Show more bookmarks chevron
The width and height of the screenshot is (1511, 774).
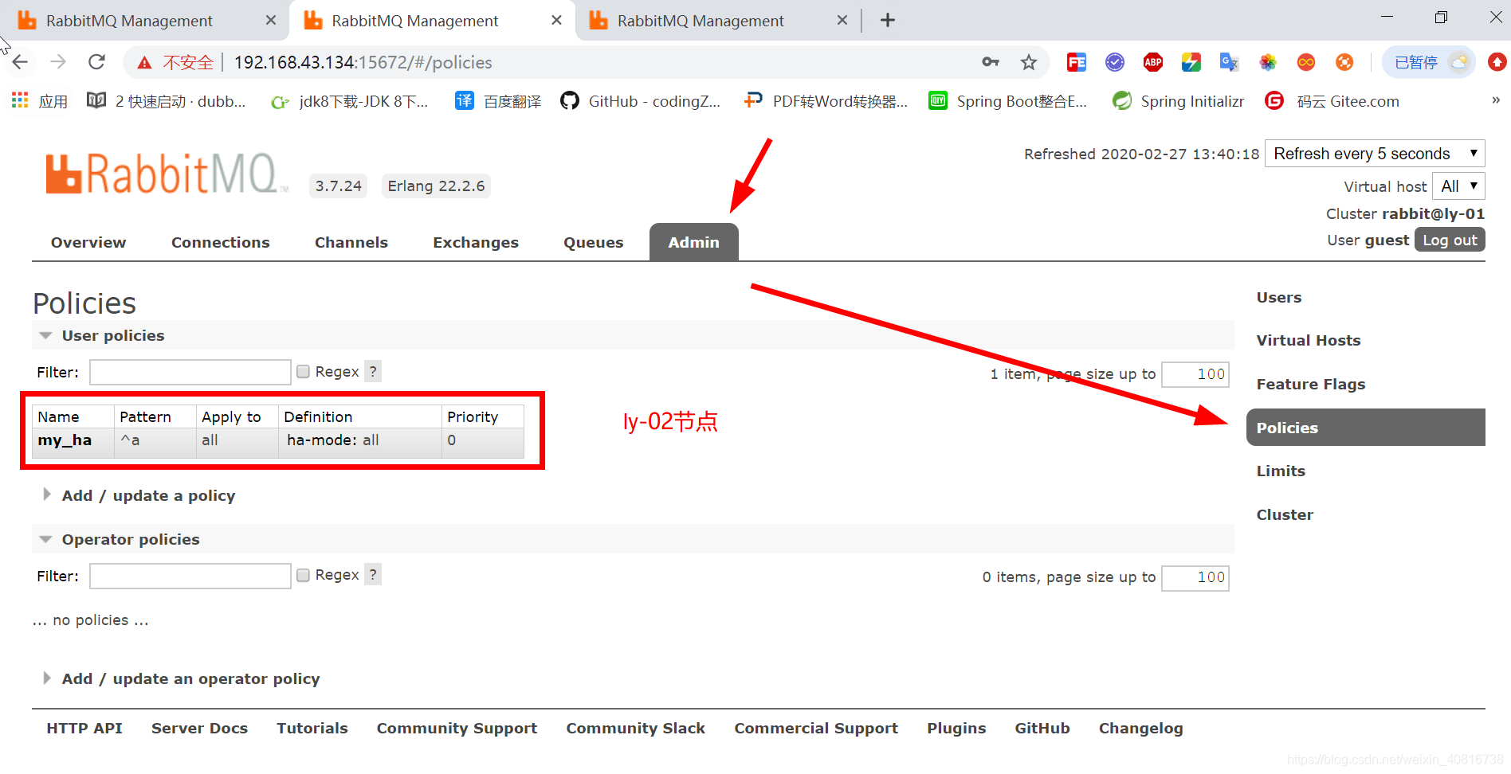[1495, 100]
